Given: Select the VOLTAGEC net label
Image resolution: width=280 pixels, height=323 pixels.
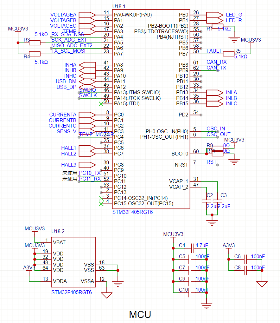Looking at the screenshot, I should (x=63, y=26).
